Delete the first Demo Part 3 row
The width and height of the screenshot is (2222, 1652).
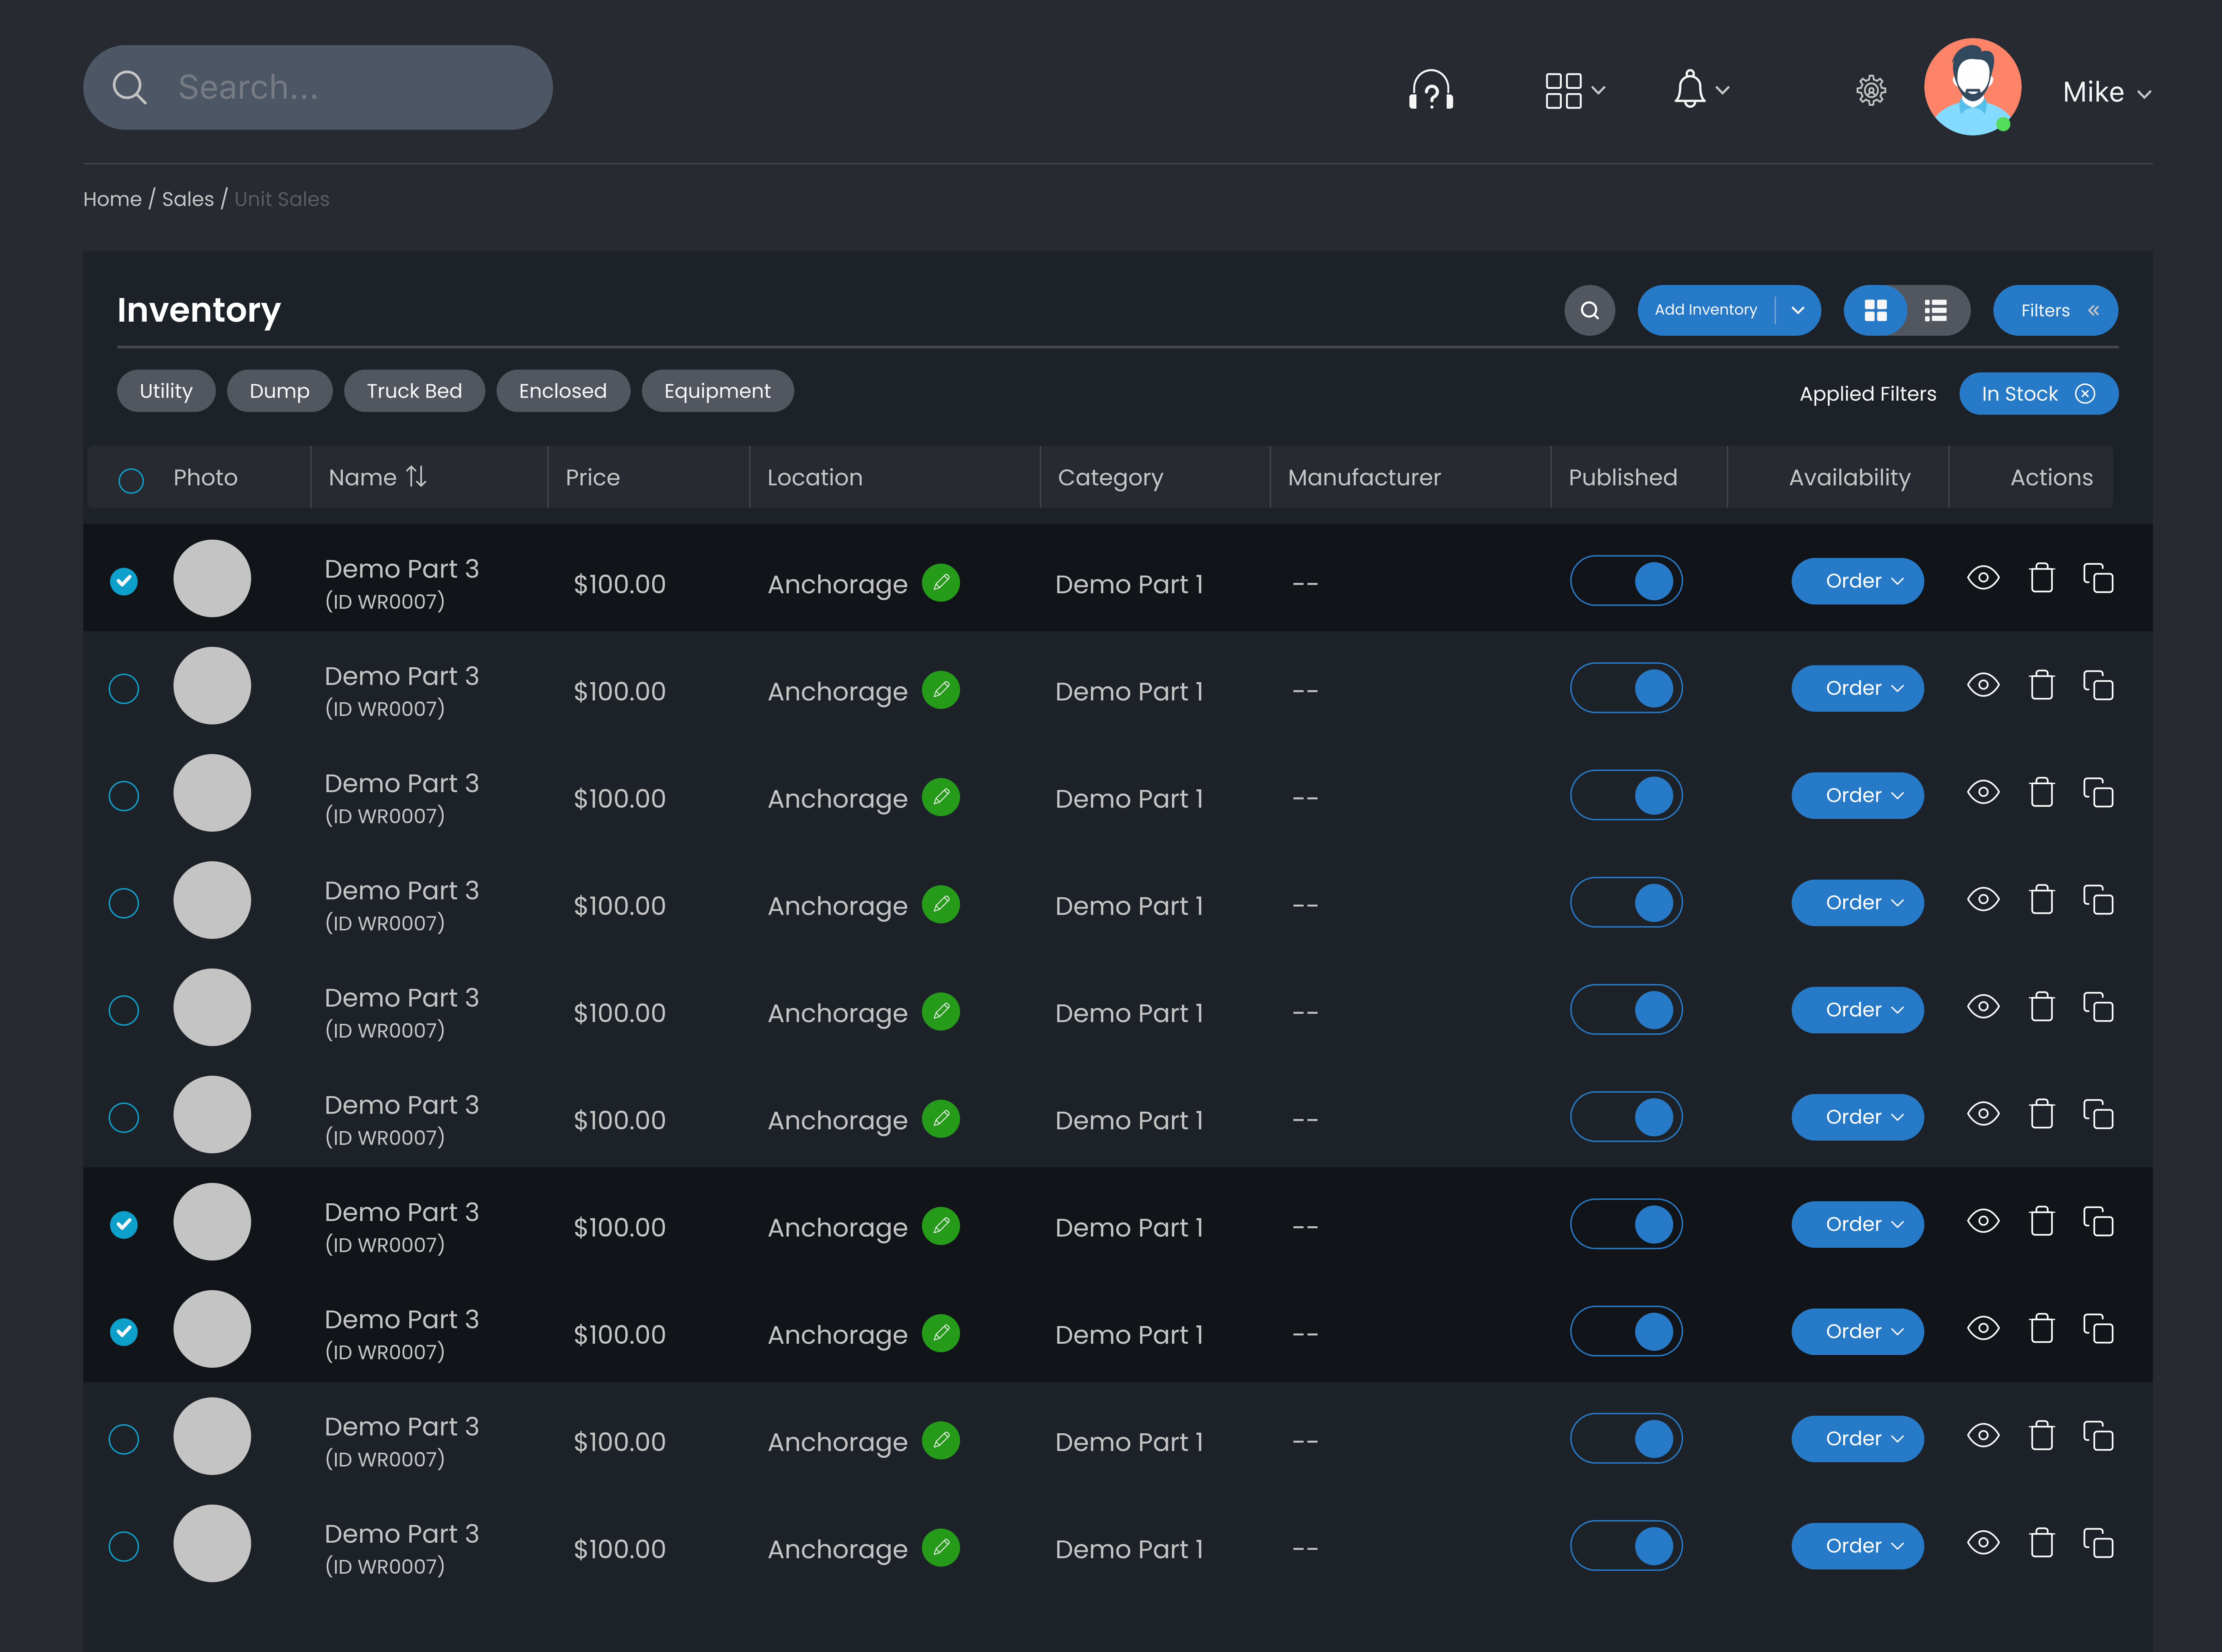coord(2042,578)
